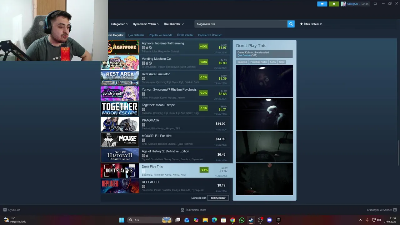Click the $44.99 price of PRAGMATA

[220, 124]
